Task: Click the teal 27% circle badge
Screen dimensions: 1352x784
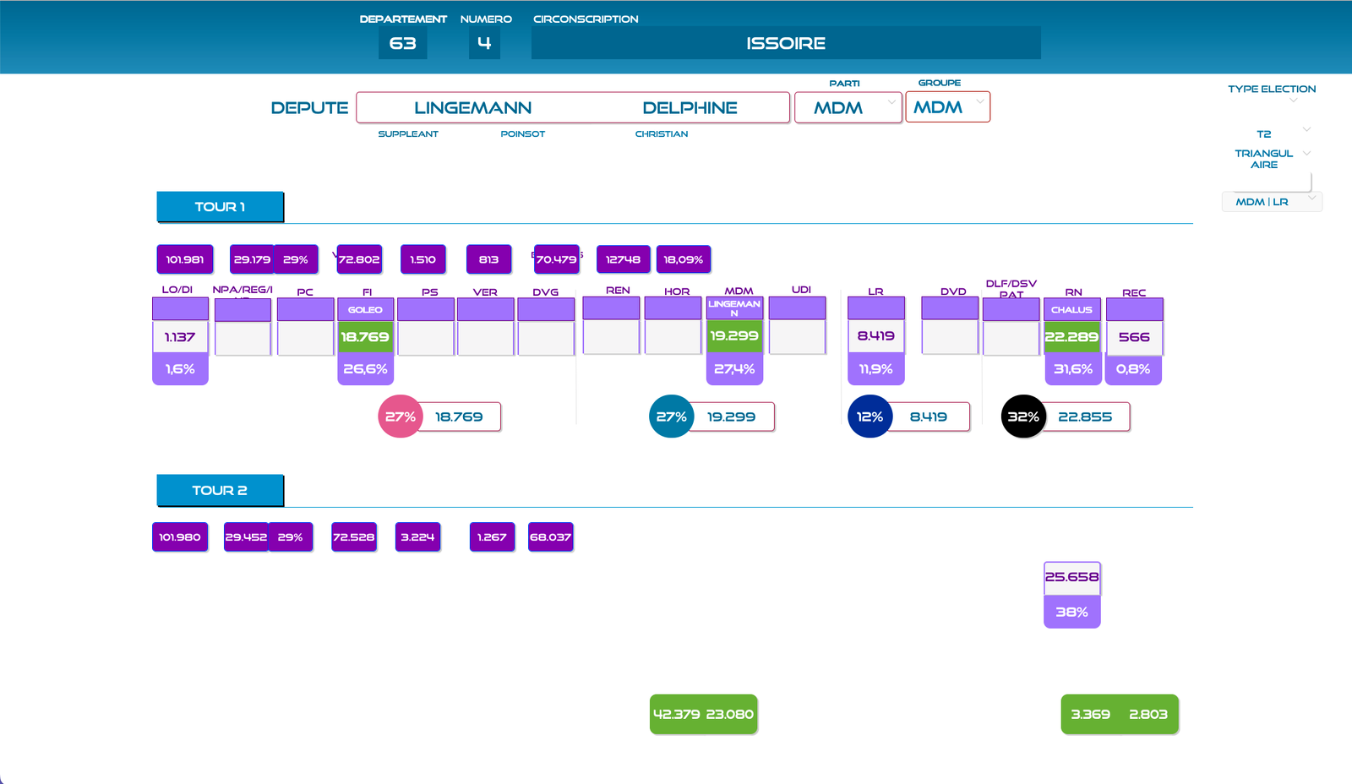Action: [x=671, y=416]
